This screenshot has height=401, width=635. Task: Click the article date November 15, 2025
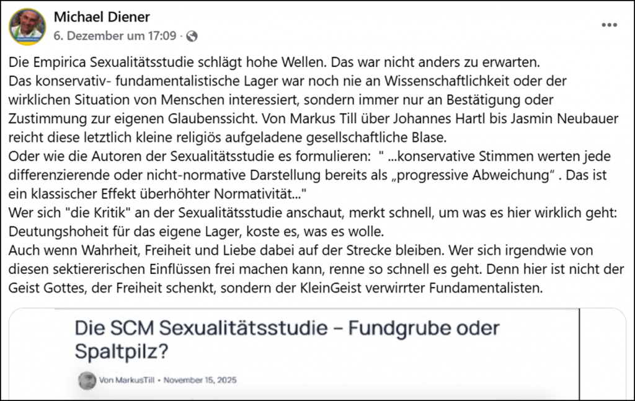coord(200,380)
